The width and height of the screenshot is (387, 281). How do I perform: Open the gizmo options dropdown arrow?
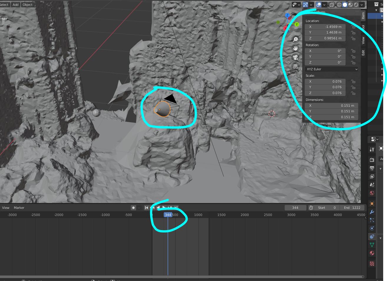(x=311, y=5)
